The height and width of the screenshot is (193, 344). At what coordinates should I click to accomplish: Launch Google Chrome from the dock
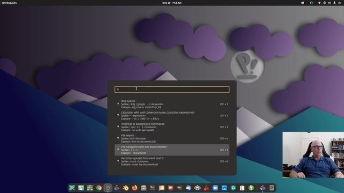pyautogui.click(x=99, y=188)
